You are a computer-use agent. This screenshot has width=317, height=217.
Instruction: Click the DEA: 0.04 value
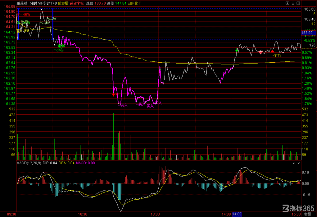click(66, 163)
